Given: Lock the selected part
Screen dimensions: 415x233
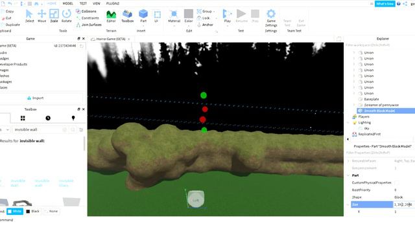Looking at the screenshot, I should click(204, 18).
